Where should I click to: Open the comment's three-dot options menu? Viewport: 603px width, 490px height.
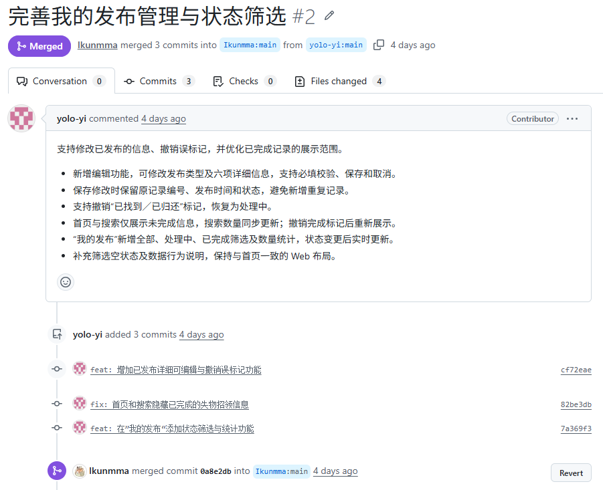pos(572,119)
